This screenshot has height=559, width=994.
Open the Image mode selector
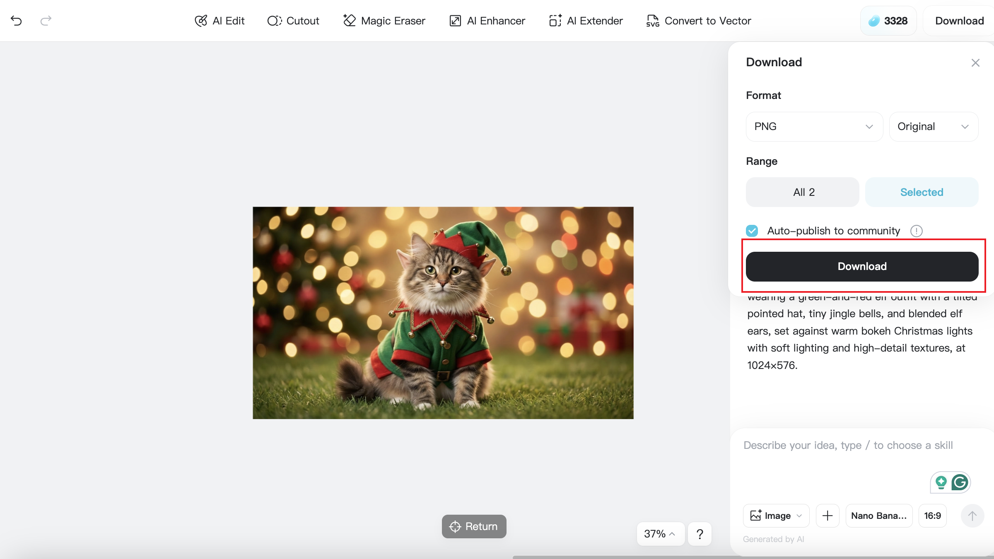pyautogui.click(x=776, y=516)
